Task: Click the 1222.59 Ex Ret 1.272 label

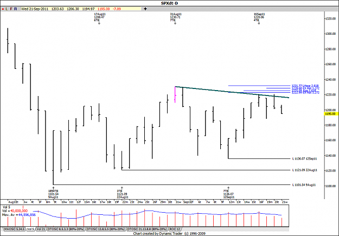Action: pyautogui.click(x=305, y=93)
